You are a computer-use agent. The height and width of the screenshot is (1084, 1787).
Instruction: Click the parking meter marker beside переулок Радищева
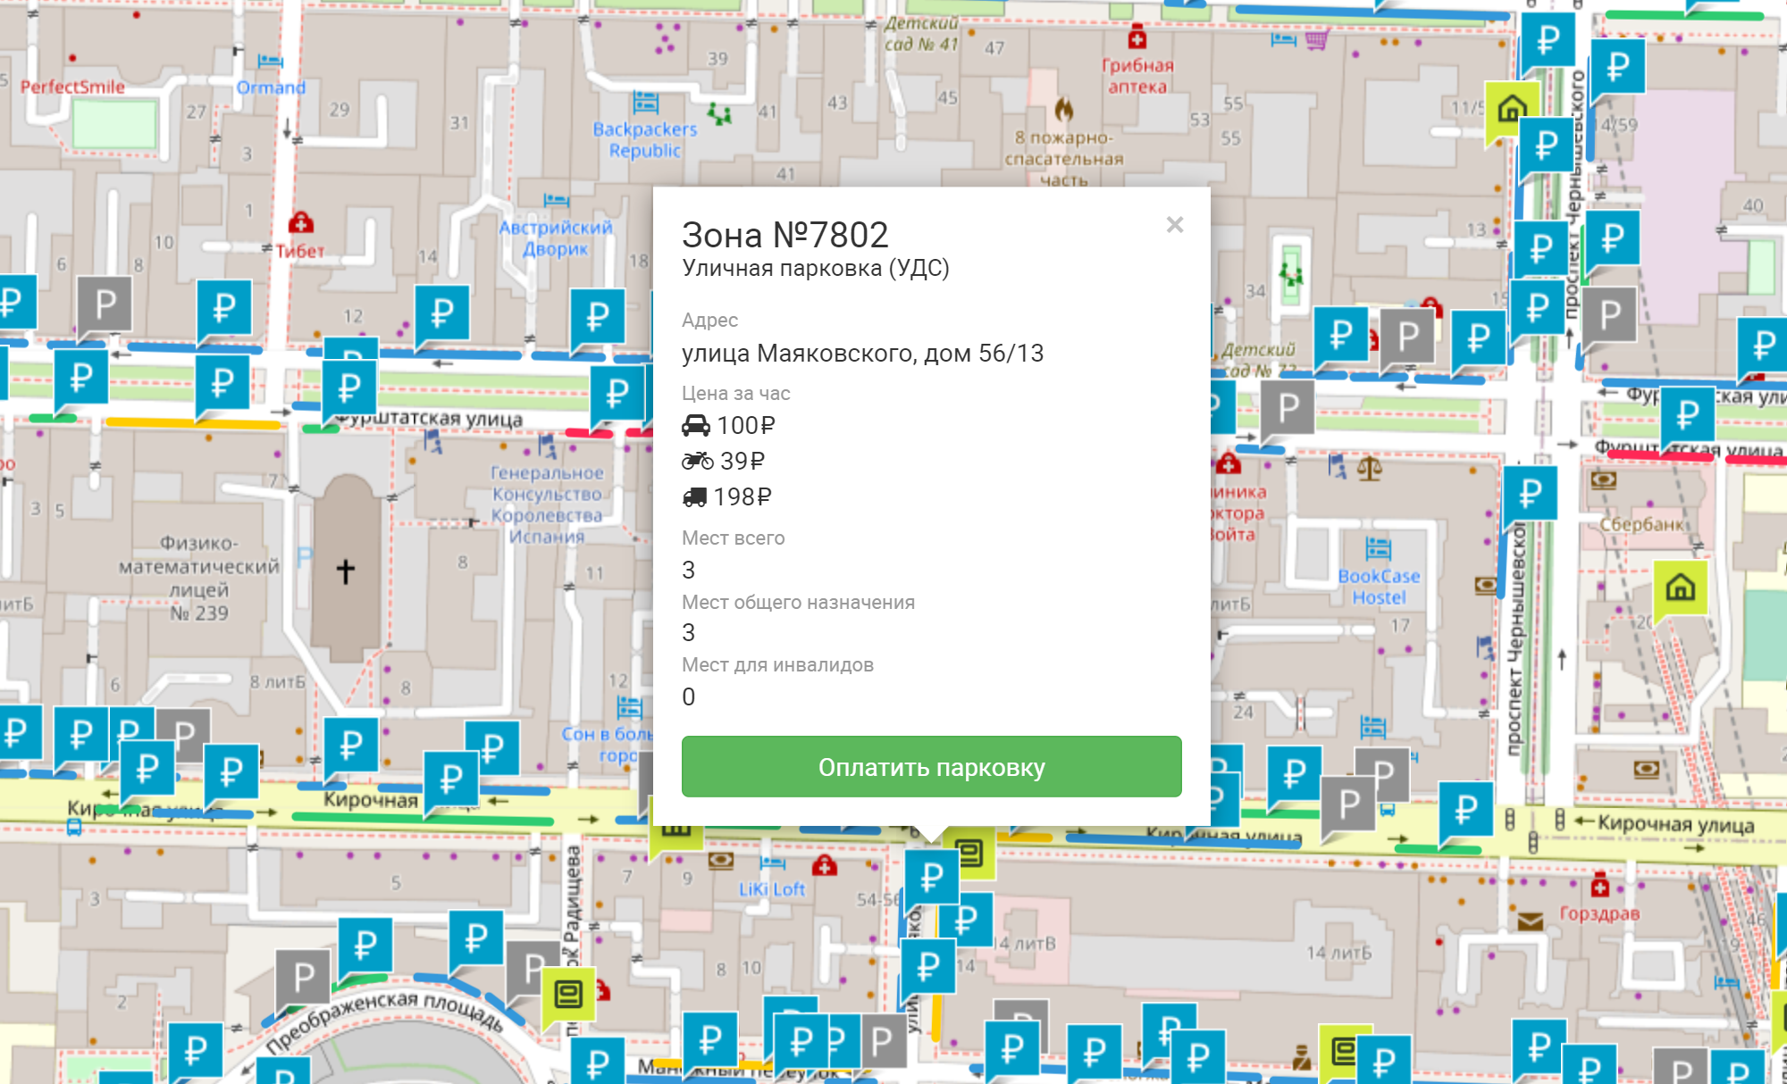[x=568, y=994]
